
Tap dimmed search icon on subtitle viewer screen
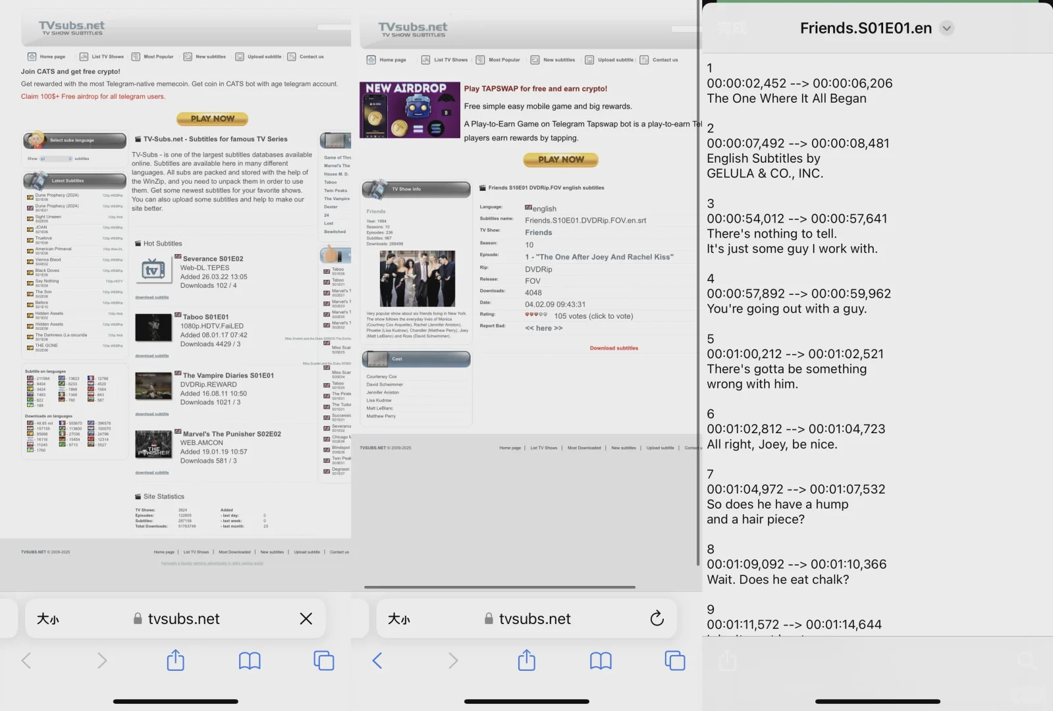pyautogui.click(x=1027, y=660)
